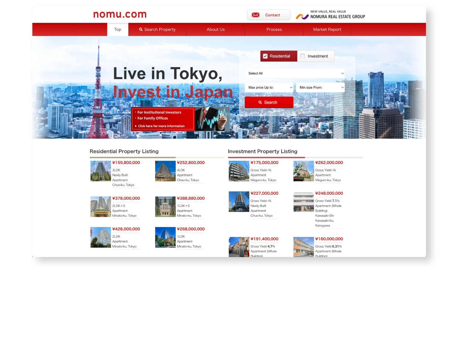
Task: Open thumbnail of ¥248,000,000 property
Action: click(x=304, y=201)
